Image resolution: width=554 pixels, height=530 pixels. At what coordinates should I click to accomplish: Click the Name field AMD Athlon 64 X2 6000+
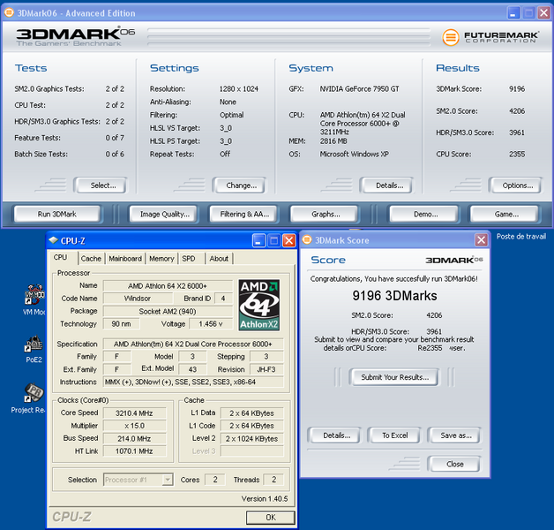coord(168,285)
